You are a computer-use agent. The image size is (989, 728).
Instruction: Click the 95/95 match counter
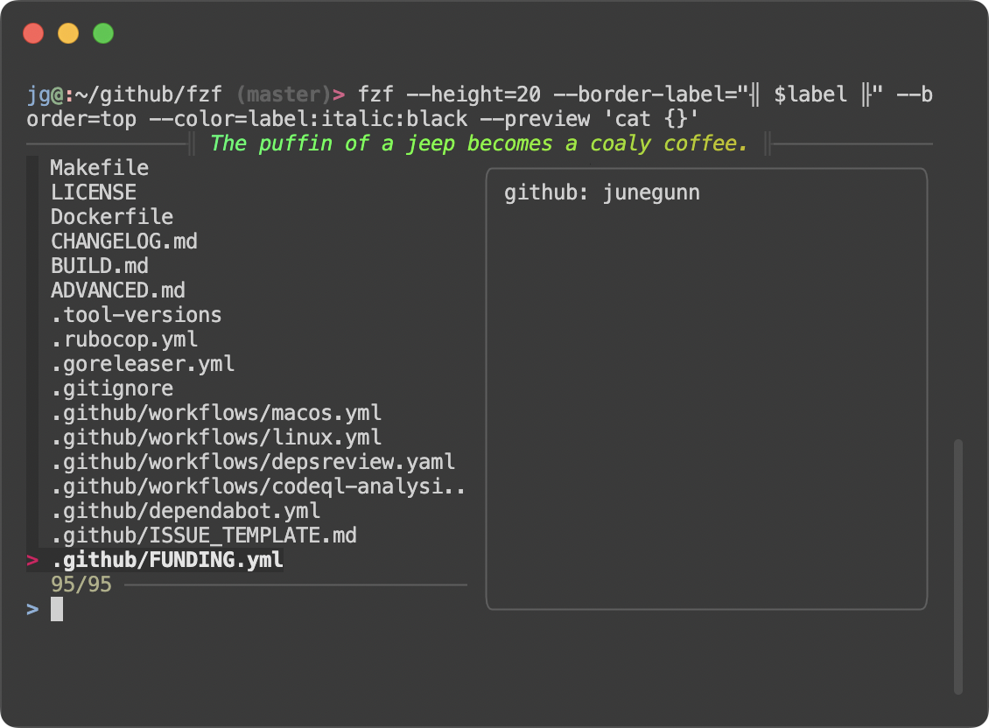[x=79, y=584]
